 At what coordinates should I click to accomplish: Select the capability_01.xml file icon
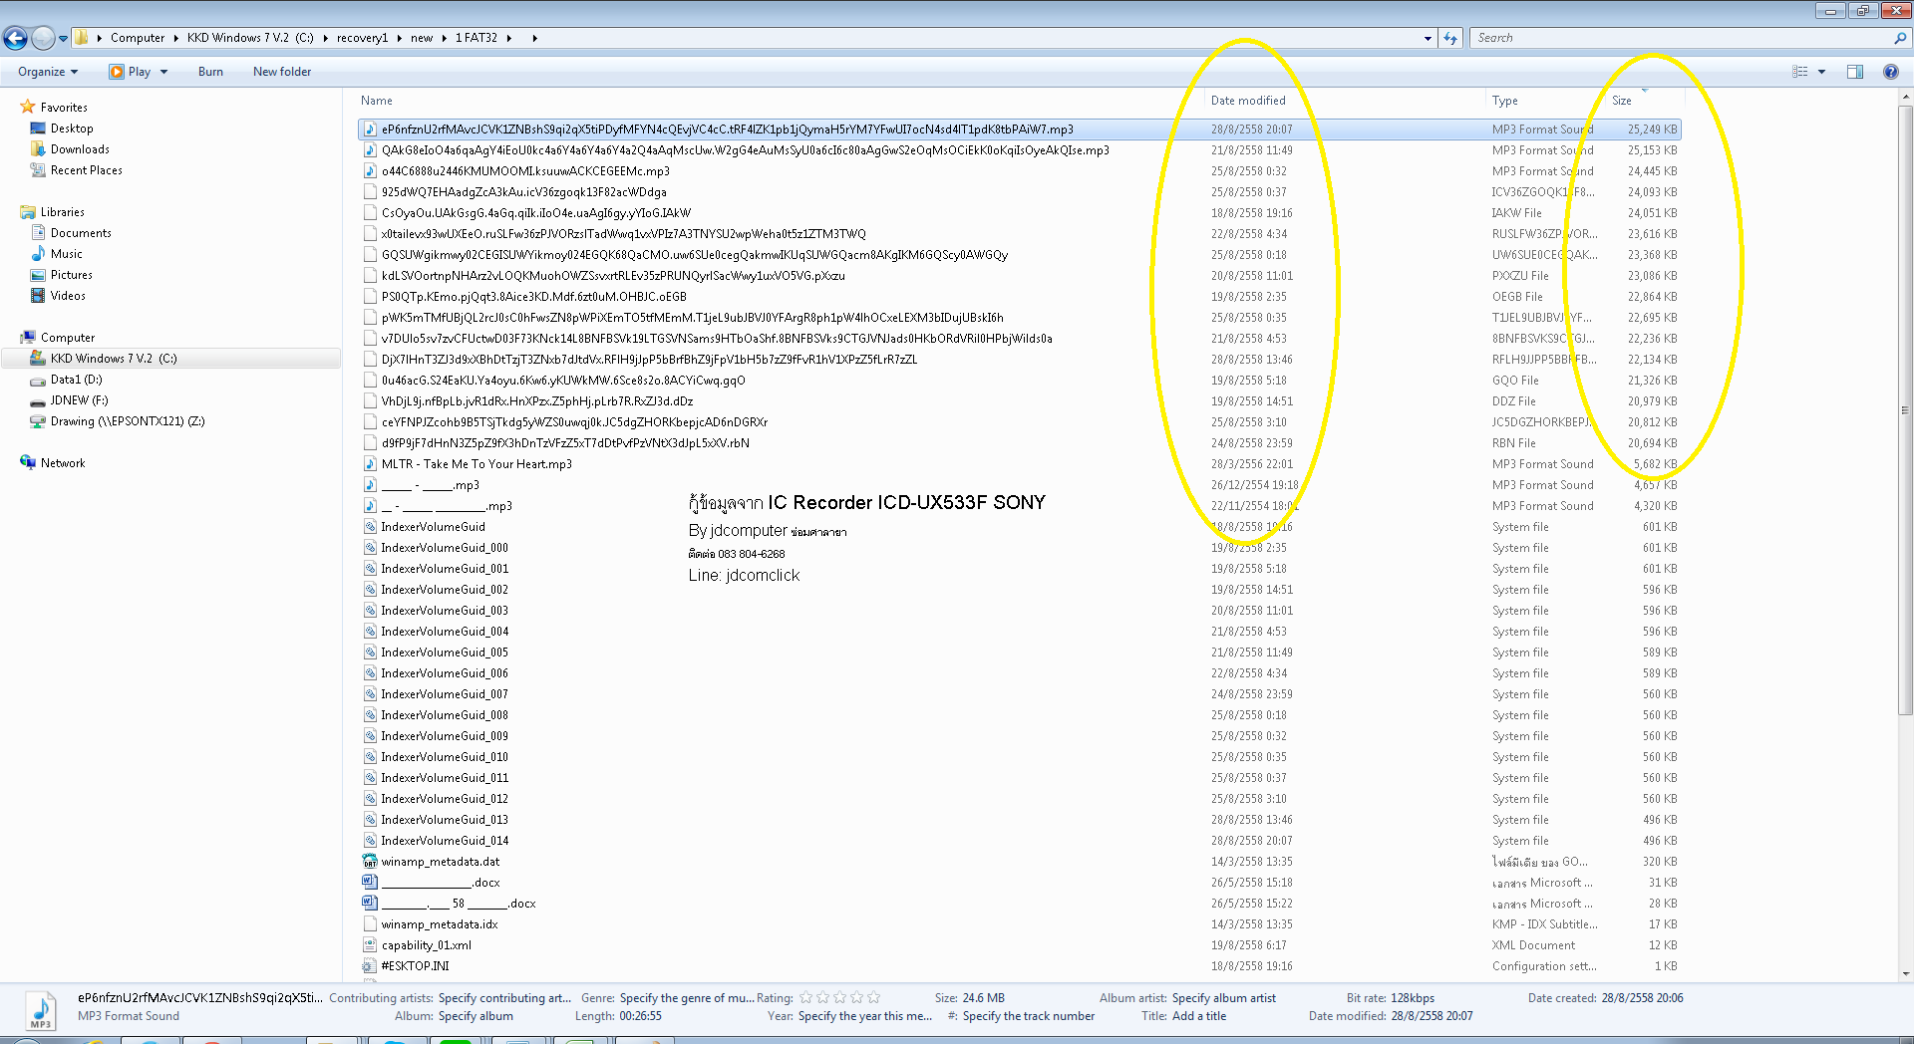point(370,945)
